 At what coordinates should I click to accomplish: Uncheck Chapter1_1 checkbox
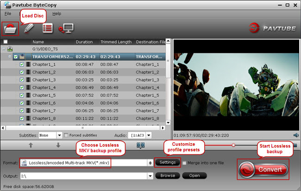[22, 64]
